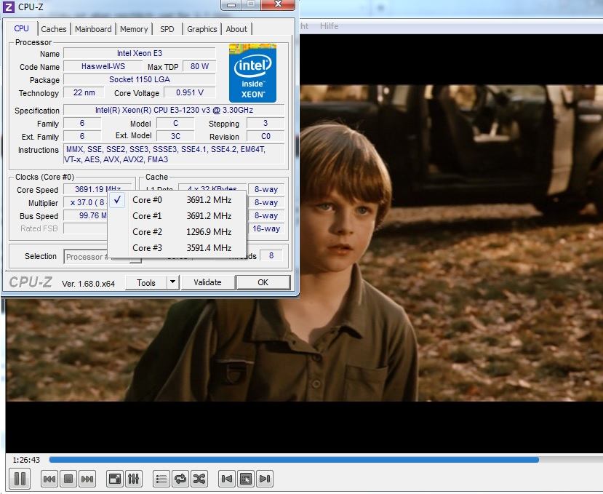This screenshot has width=603, height=494.
Task: Stop playback with the stop button
Action: 68,479
